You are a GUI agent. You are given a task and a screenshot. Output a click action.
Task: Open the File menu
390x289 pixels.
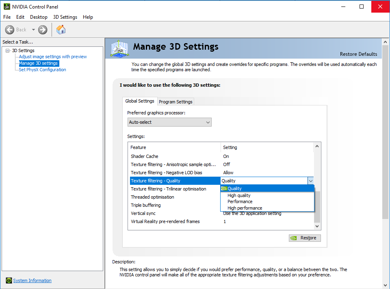coord(7,17)
